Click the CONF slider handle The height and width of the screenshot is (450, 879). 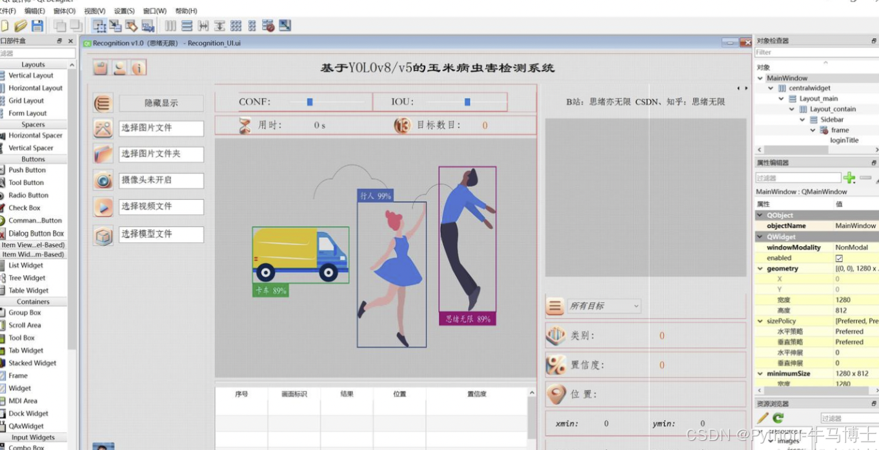[x=310, y=102]
